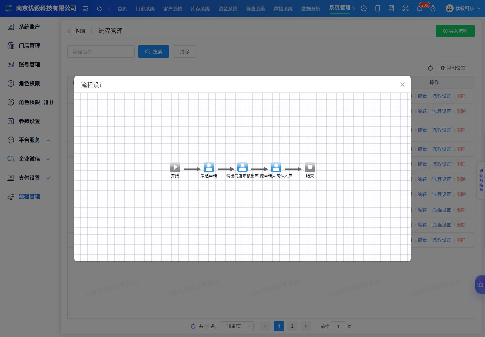The image size is (485, 337).
Task: Expand the 支付设置 sidebar menu
Action: pyautogui.click(x=29, y=178)
